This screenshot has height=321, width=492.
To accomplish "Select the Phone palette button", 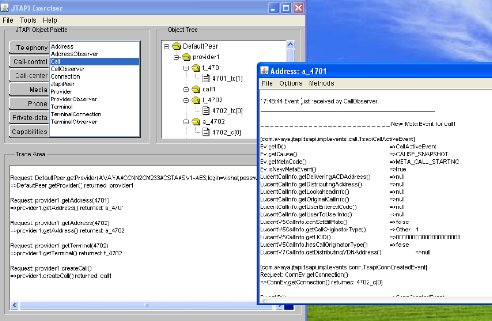I will click(x=30, y=104).
